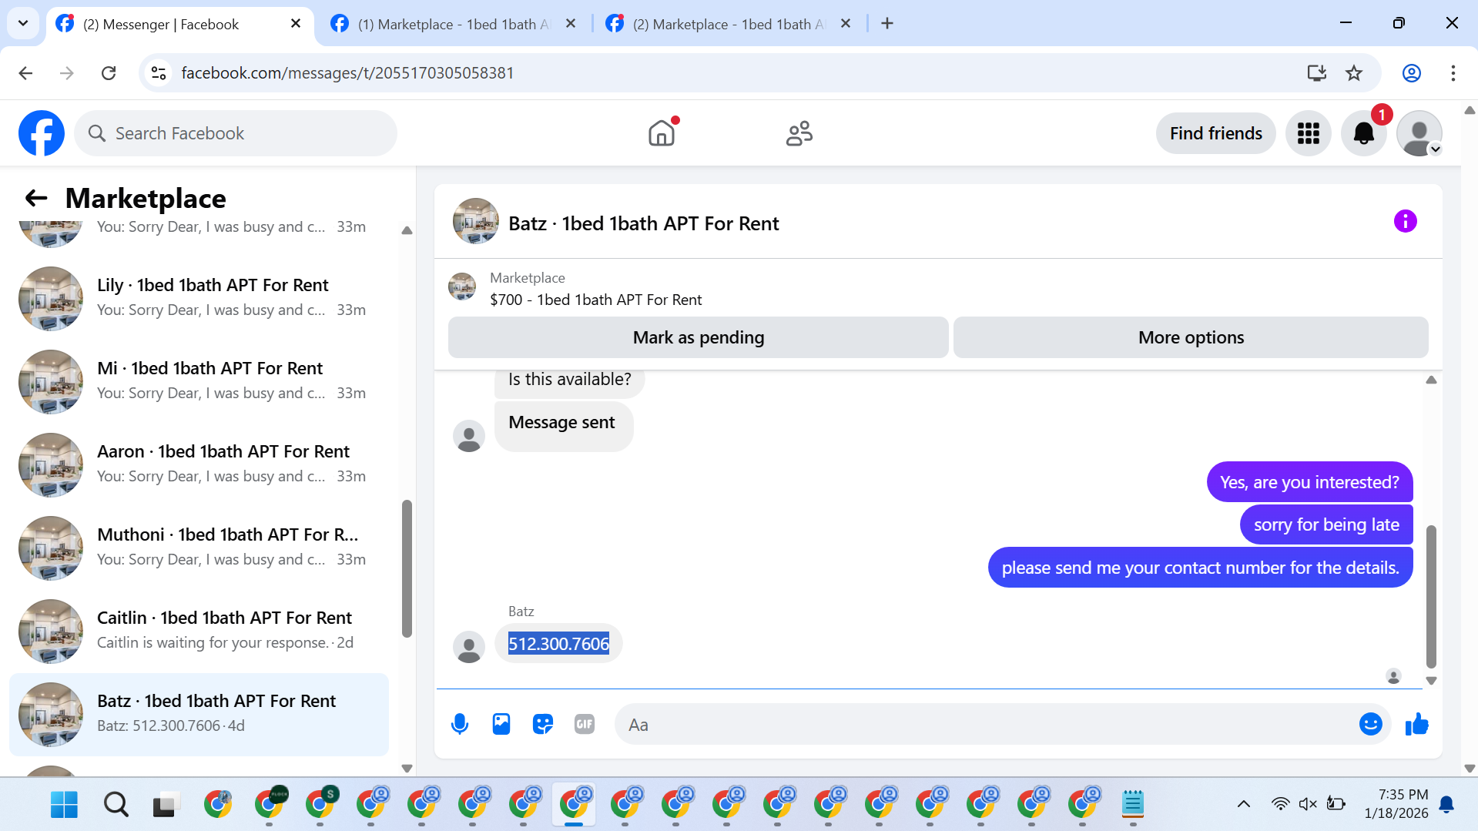Click the seen-by avatar indicator below messages

pyautogui.click(x=1393, y=676)
